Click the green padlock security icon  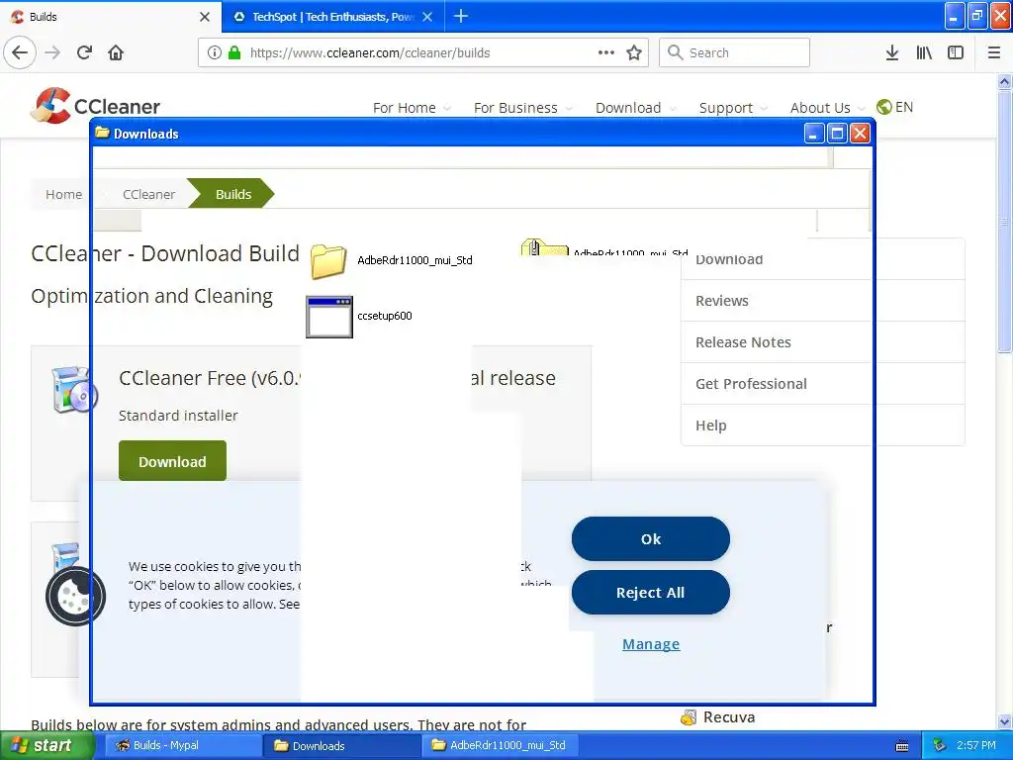[234, 52]
